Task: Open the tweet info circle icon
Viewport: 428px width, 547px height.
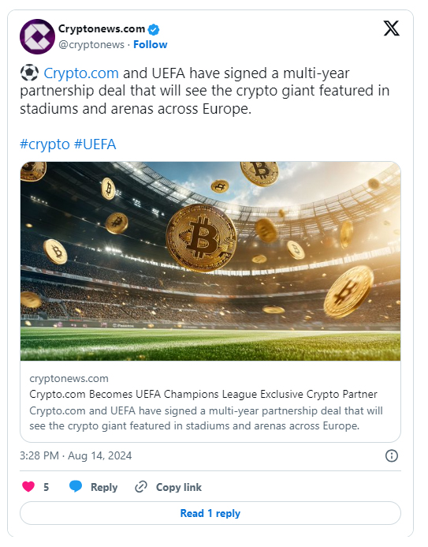Action: (x=392, y=455)
